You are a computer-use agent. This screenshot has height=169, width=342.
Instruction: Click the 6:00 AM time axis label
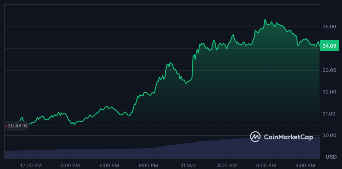[266, 165]
